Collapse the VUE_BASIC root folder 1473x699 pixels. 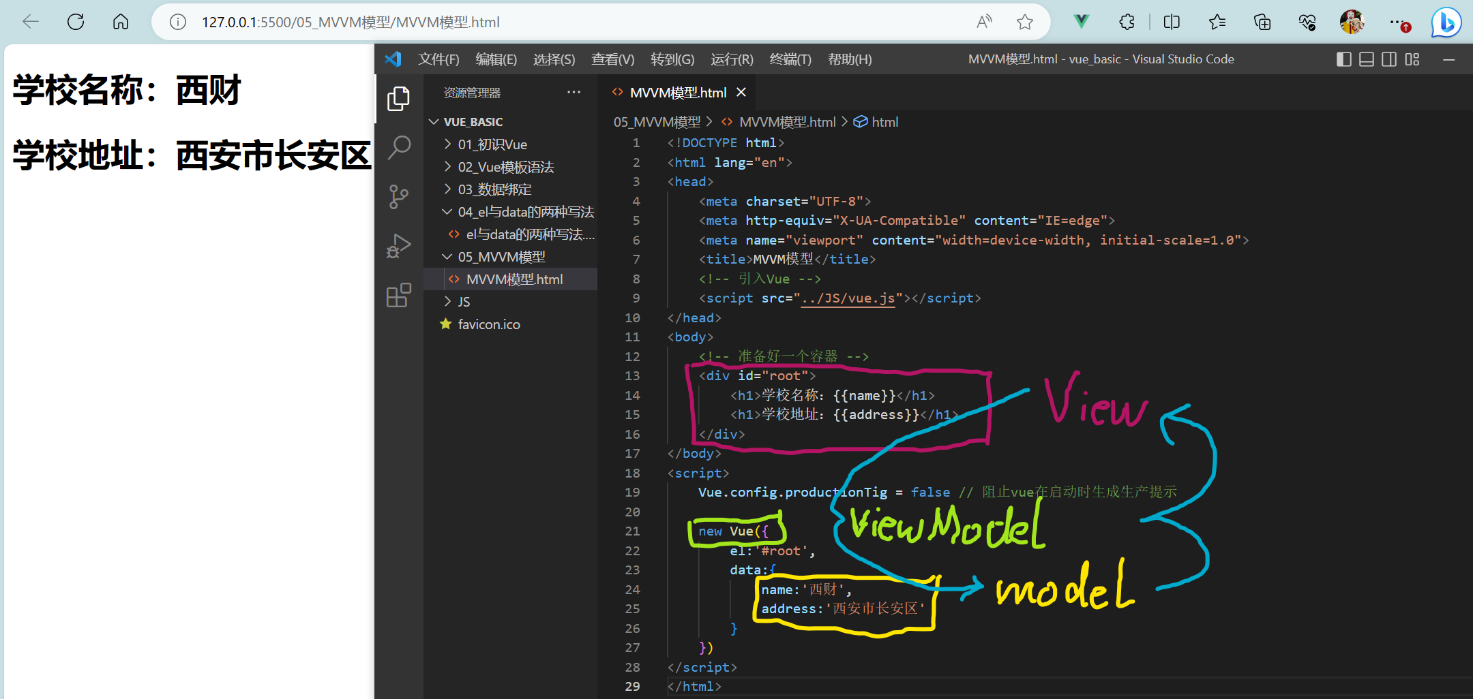[x=473, y=122]
